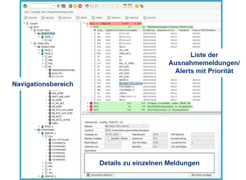Viewport: 246px width, 180px height.
Task: Open layout settings gear icon
Action: [x=141, y=6]
